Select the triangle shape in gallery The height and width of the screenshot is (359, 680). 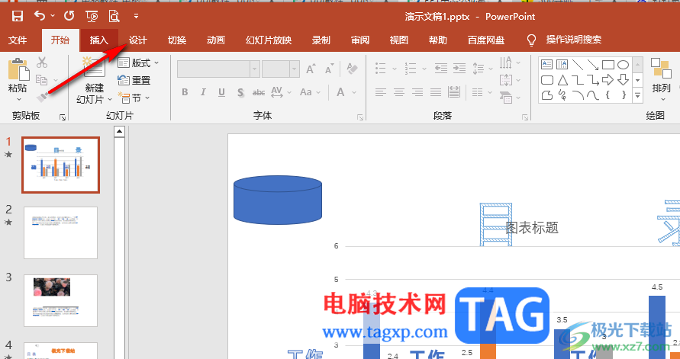pyautogui.click(x=562, y=80)
